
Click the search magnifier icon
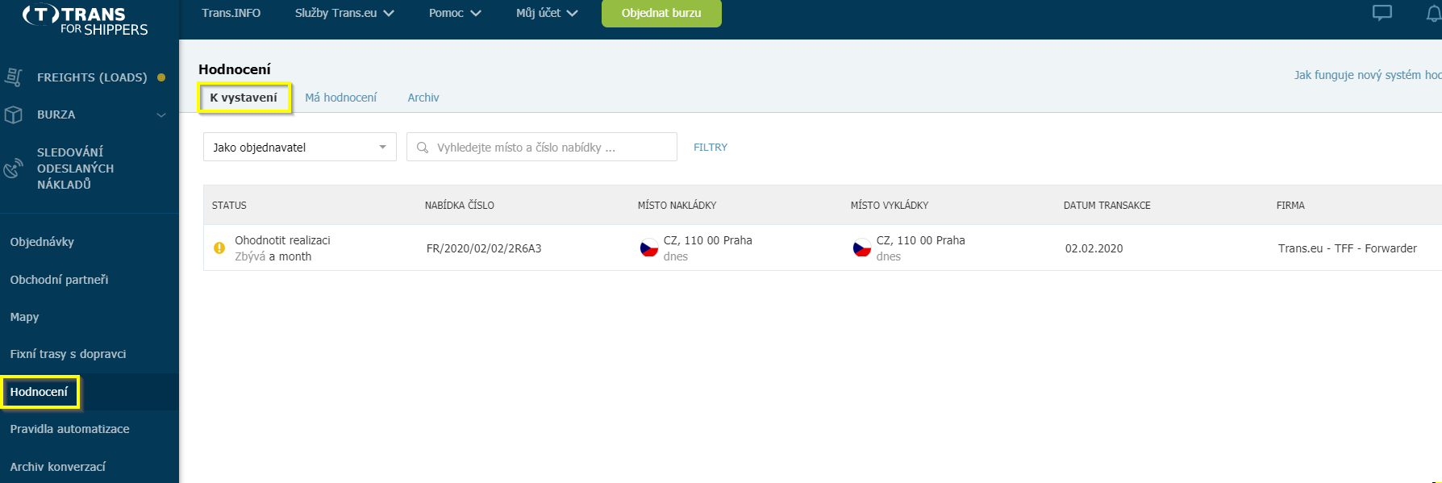click(423, 148)
